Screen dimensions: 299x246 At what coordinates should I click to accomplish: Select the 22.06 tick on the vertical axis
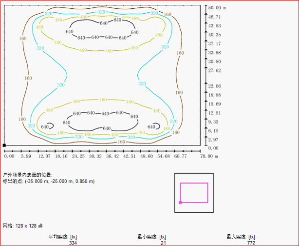point(215,86)
